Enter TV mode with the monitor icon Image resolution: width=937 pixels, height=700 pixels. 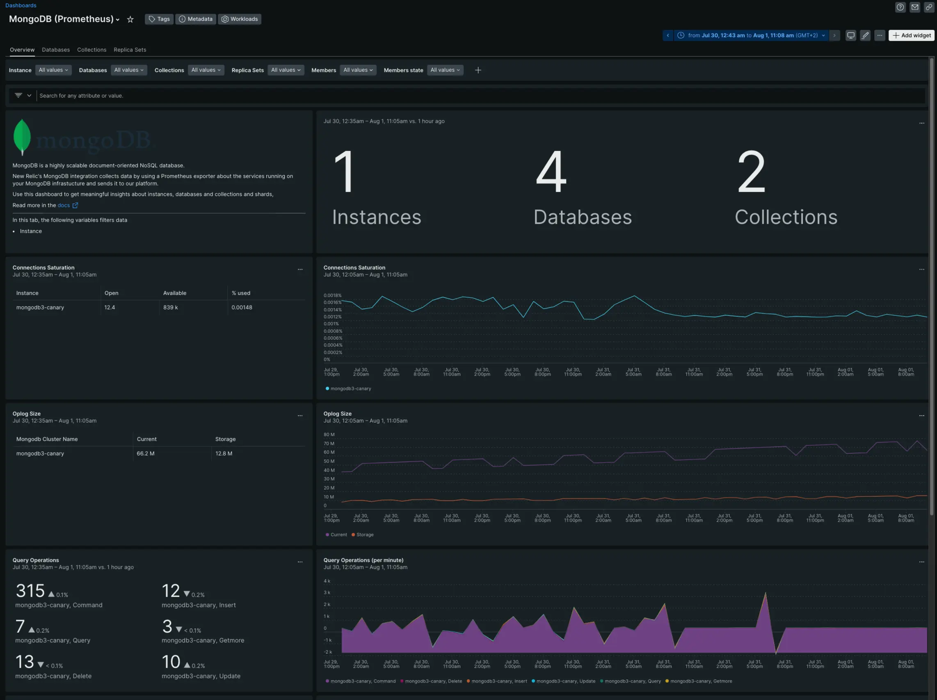click(850, 36)
